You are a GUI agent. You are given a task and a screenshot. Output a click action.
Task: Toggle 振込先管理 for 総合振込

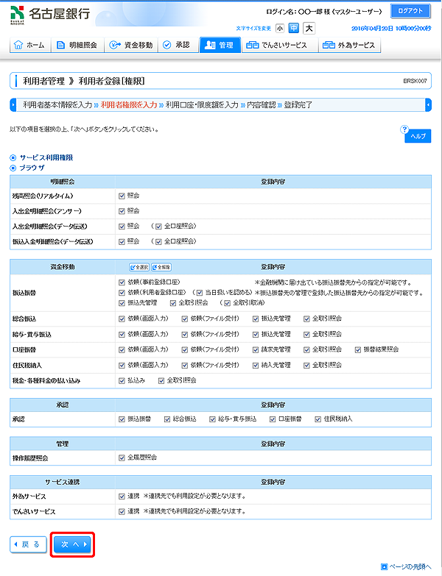pyautogui.click(x=256, y=319)
